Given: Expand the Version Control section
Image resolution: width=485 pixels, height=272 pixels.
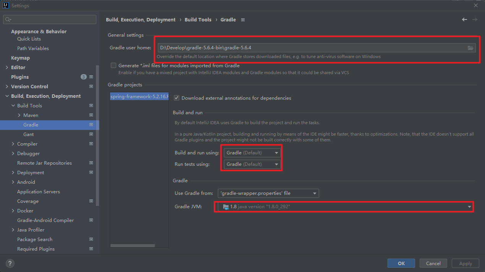Looking at the screenshot, I should [x=7, y=86].
